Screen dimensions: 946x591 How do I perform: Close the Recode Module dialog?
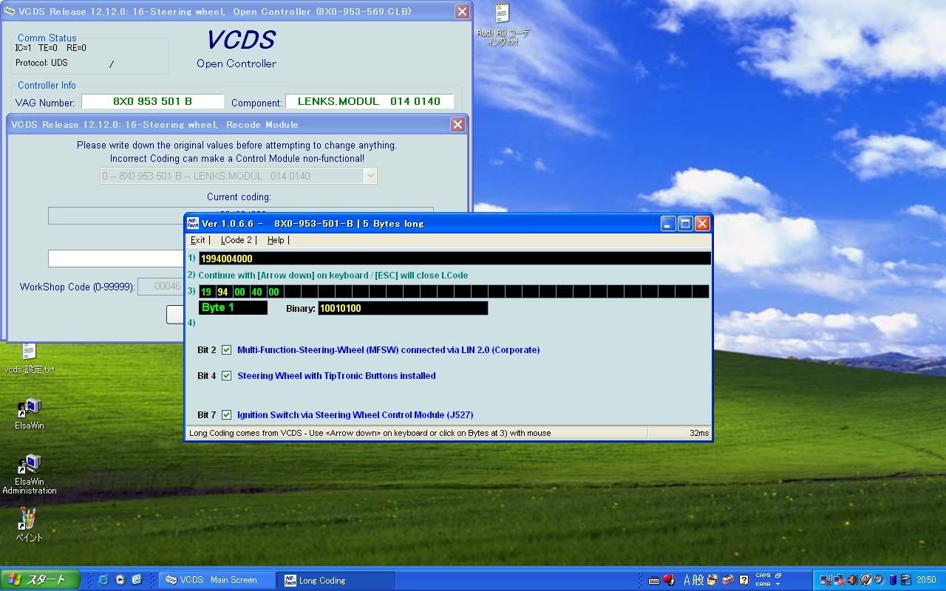457,124
